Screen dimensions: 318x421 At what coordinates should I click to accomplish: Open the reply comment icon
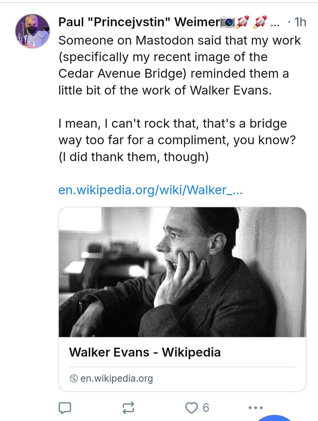tap(65, 408)
